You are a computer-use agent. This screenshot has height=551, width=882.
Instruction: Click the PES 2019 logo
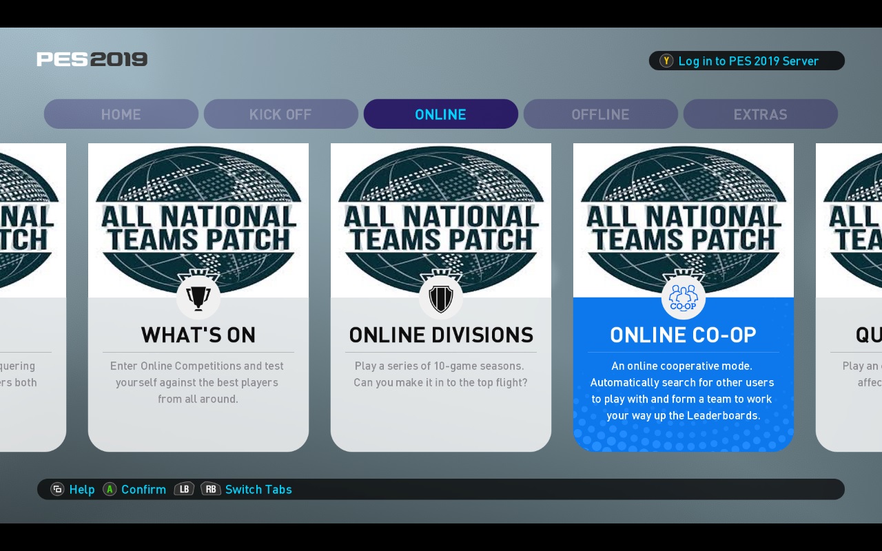click(x=92, y=59)
